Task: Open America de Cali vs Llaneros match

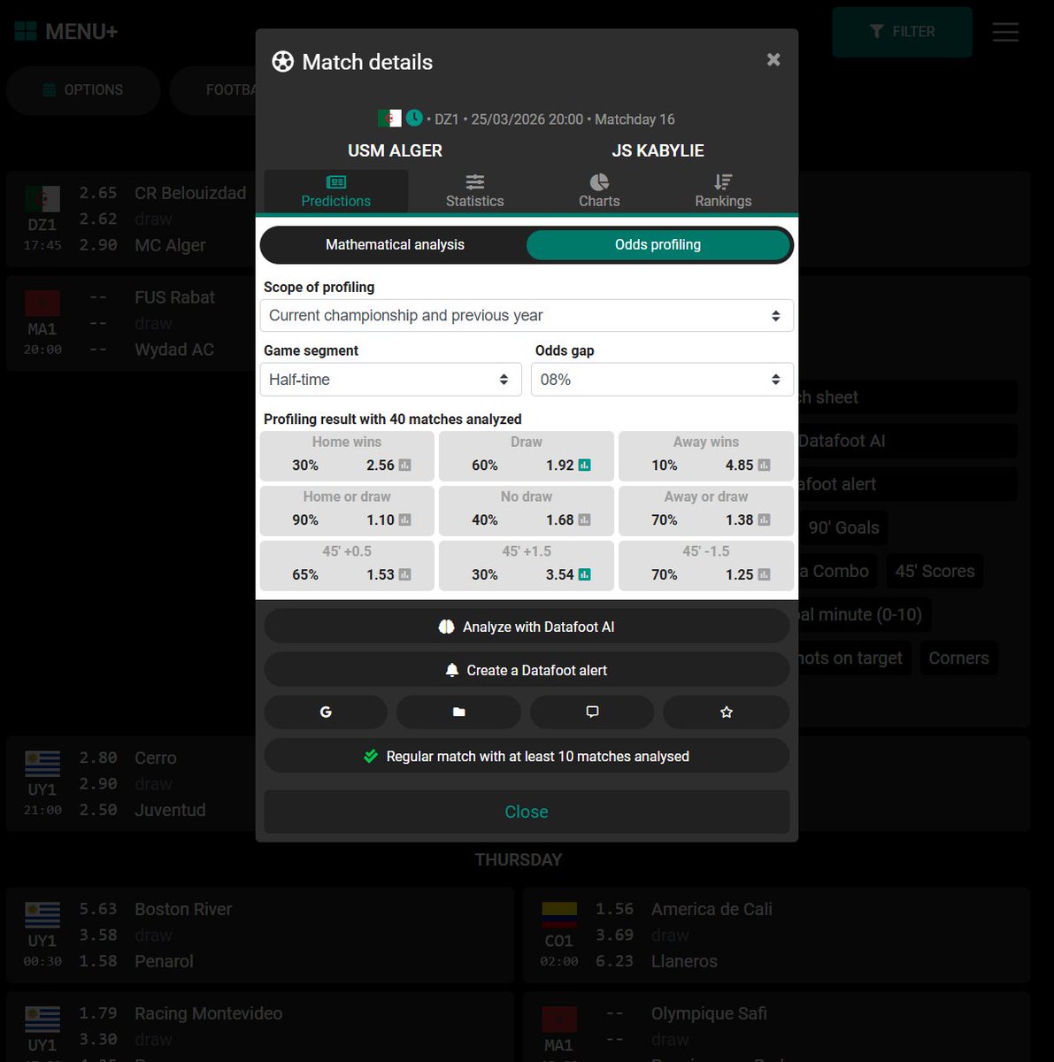Action: click(776, 935)
